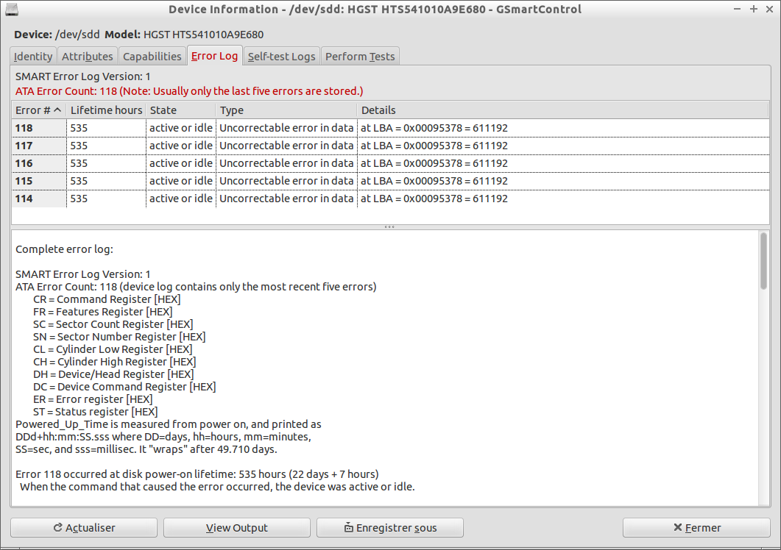Maximize the window with the plus icon

point(754,9)
